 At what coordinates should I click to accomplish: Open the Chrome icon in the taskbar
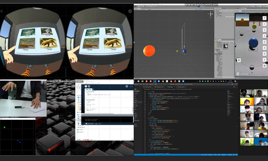click(x=163, y=81)
